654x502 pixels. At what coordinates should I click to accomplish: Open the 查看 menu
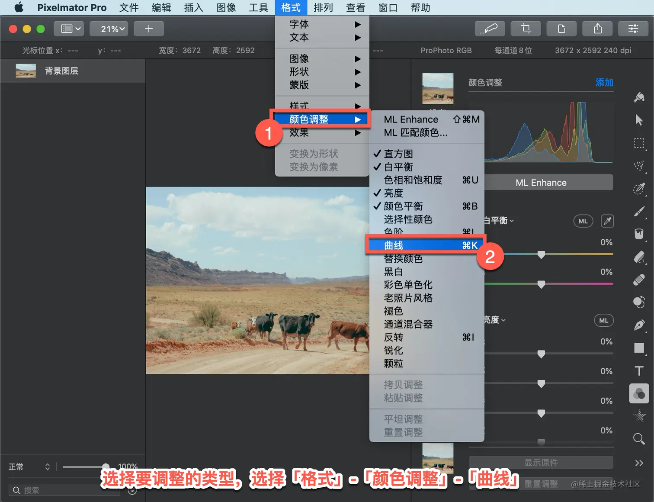(x=356, y=7)
